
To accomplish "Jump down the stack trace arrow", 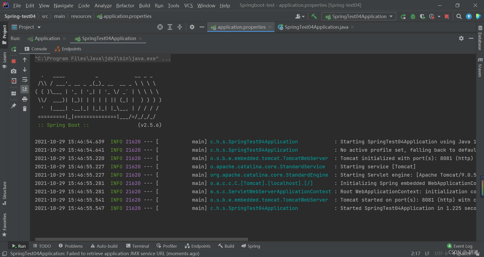I will point(25,70).
